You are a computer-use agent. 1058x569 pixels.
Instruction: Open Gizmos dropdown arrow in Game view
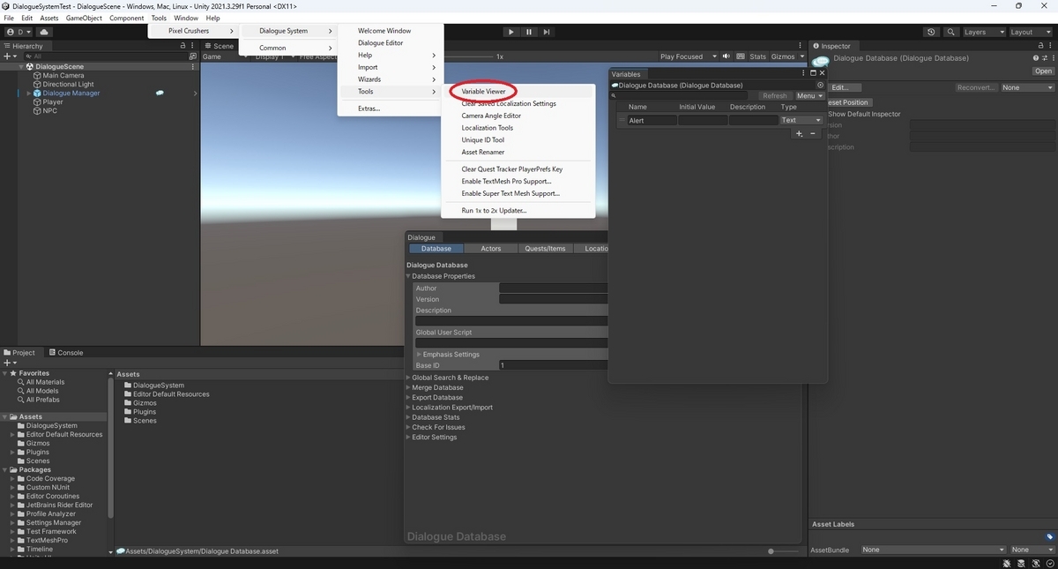[801, 56]
